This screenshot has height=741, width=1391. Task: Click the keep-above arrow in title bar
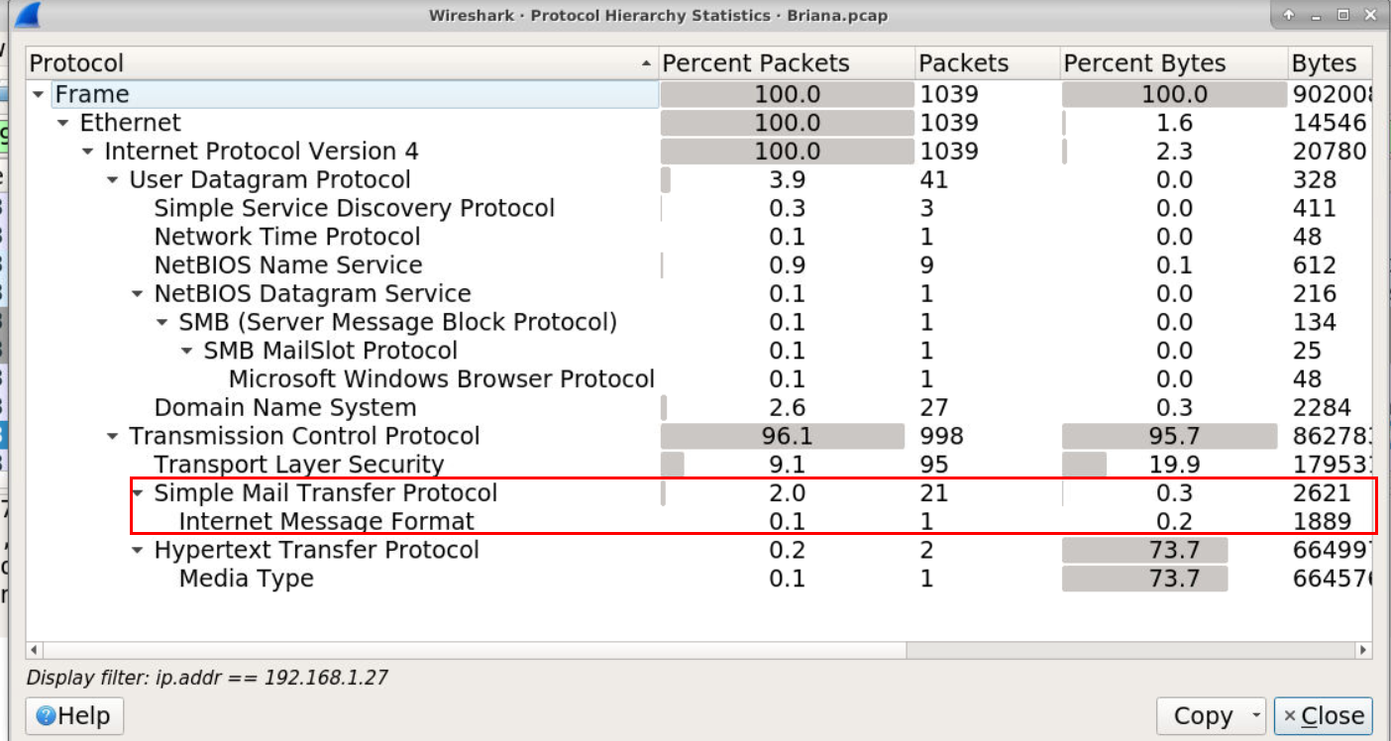pos(1288,15)
